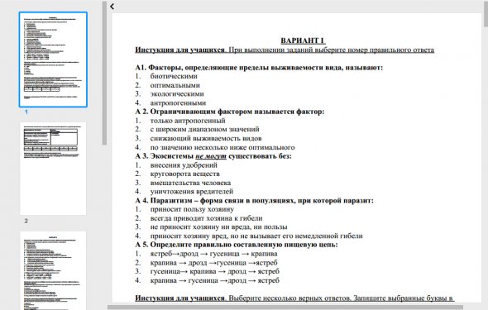Screen dimensions: 488x310
Task: Click food chain starting 'гусеница→ крапива'
Action: (215, 271)
